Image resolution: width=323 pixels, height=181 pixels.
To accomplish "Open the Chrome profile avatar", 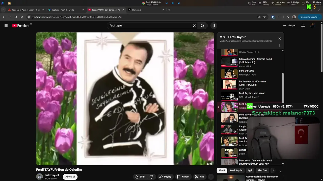I will pyautogui.click(x=294, y=17).
